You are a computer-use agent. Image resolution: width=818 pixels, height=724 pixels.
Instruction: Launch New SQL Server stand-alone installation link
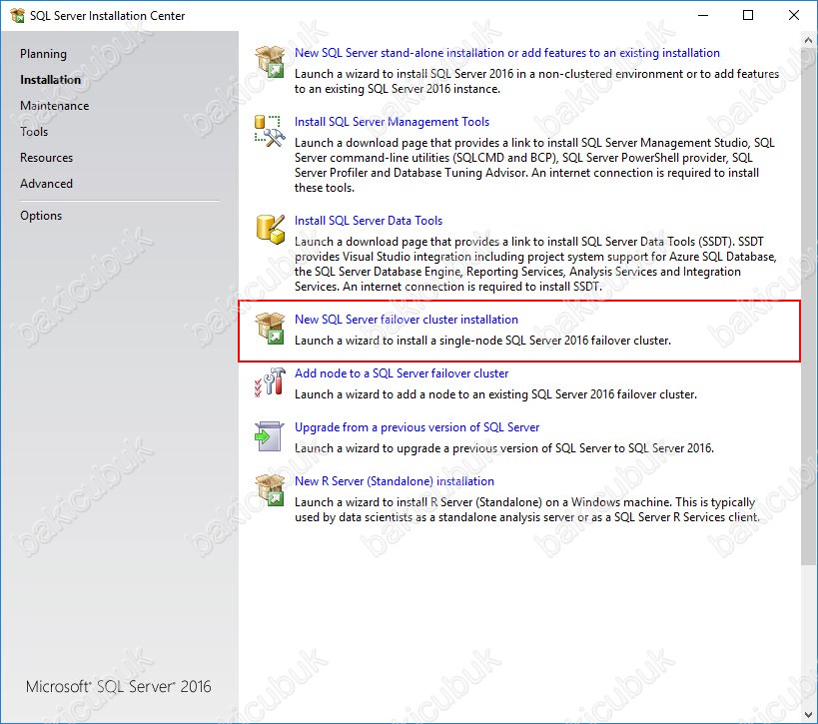507,53
